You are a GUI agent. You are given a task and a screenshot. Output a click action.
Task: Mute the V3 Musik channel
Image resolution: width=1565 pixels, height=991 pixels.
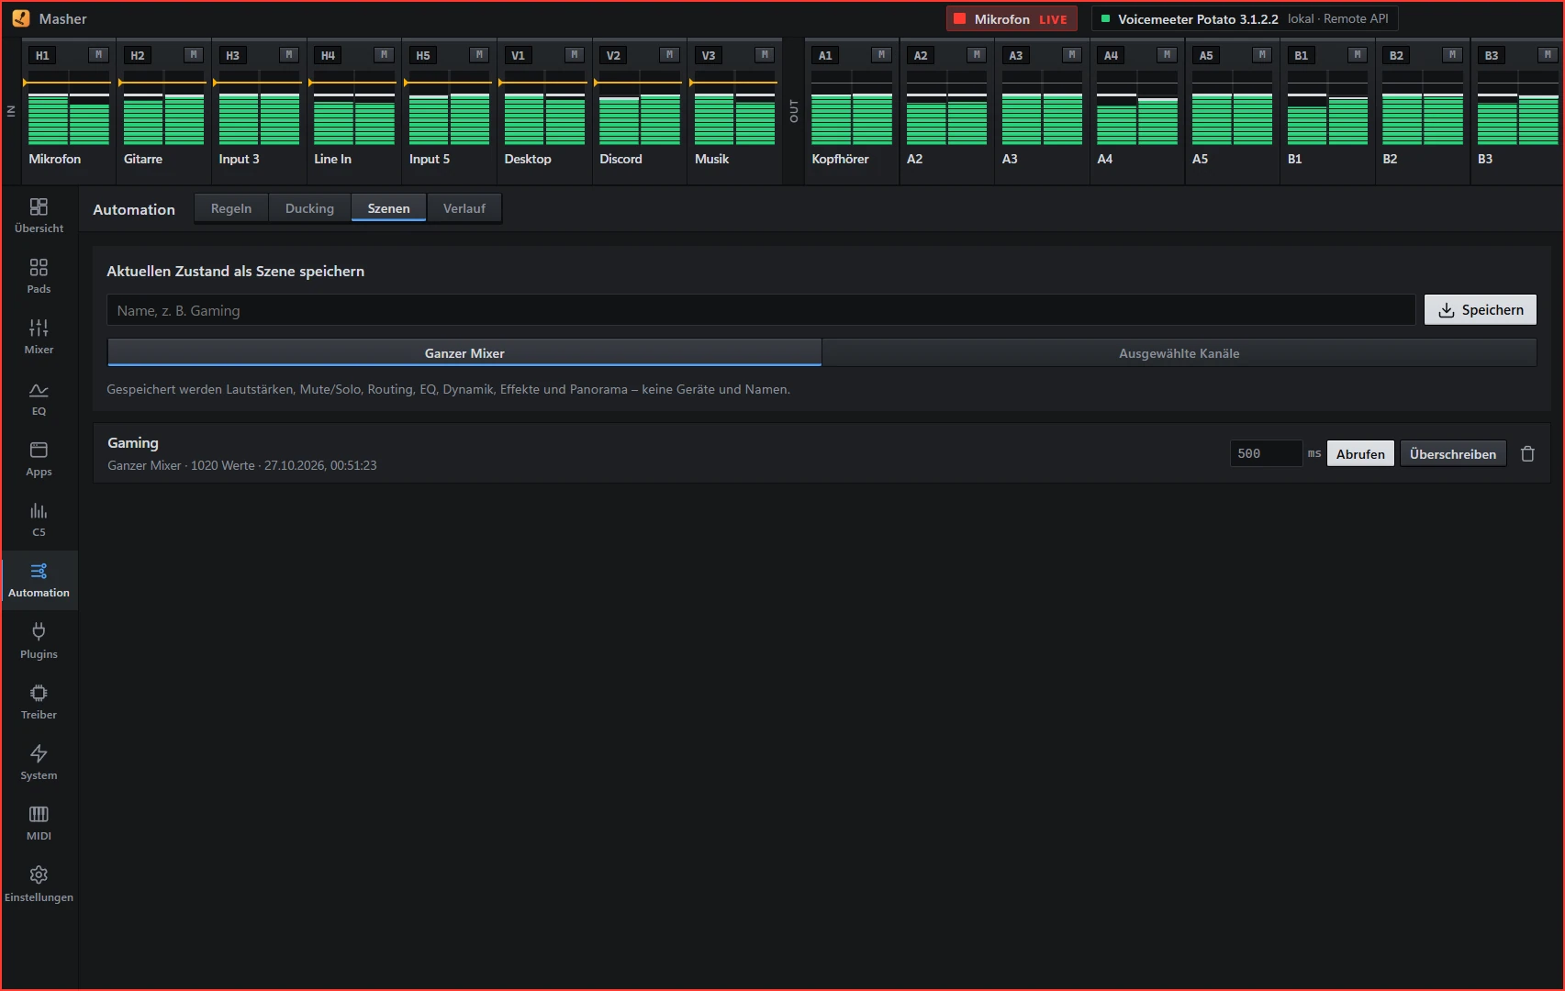pos(765,55)
